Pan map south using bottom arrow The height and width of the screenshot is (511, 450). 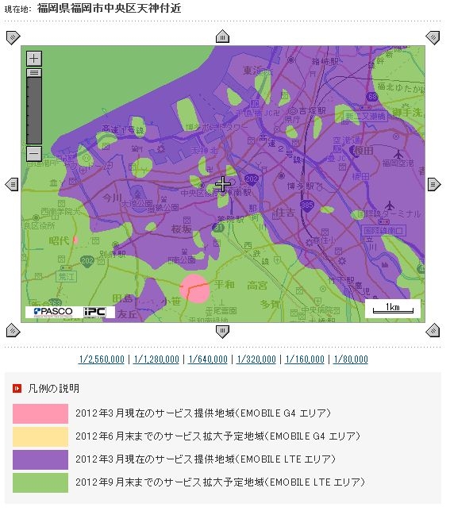point(222,332)
